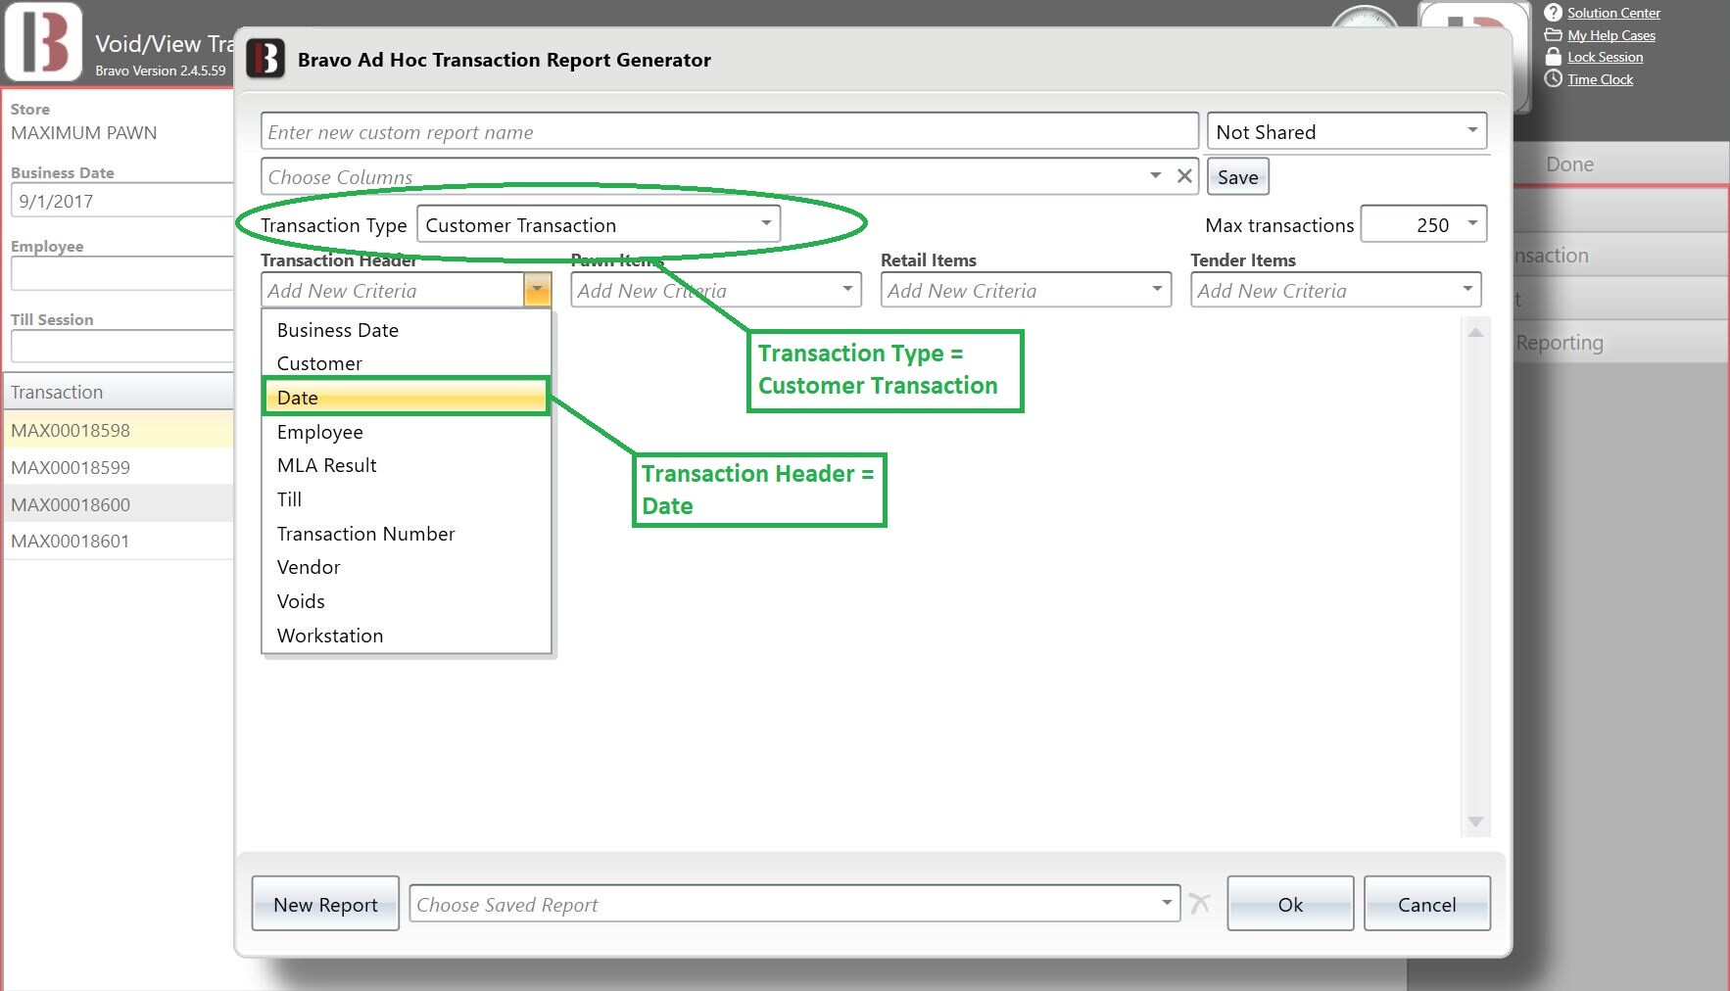Viewport: 1730px width, 991px height.
Task: Click scroll down arrow in criteria area
Action: point(1475,822)
